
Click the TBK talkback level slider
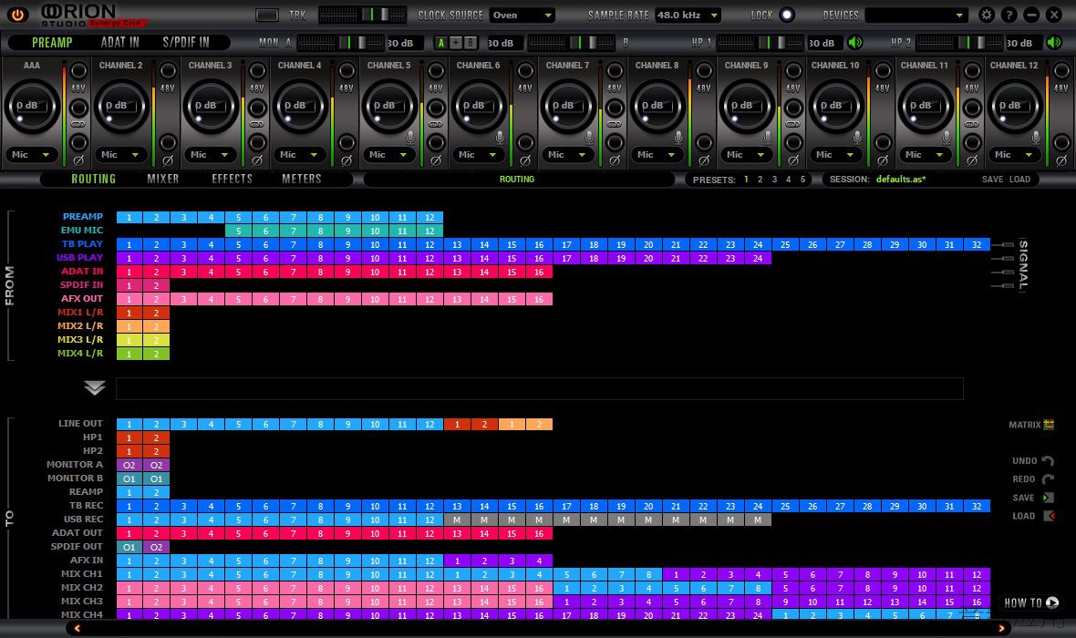pyautogui.click(x=362, y=15)
